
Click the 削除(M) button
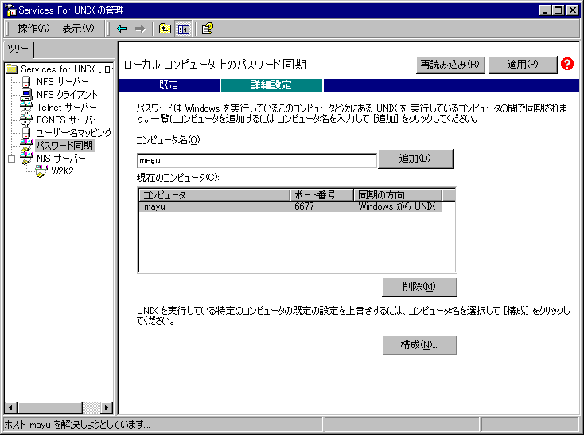(419, 287)
